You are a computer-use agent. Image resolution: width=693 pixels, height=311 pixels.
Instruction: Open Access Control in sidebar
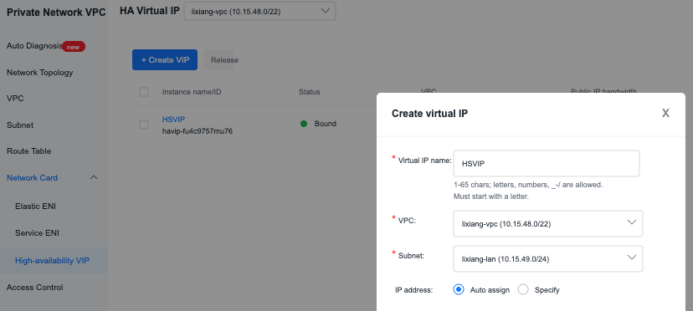click(x=35, y=287)
